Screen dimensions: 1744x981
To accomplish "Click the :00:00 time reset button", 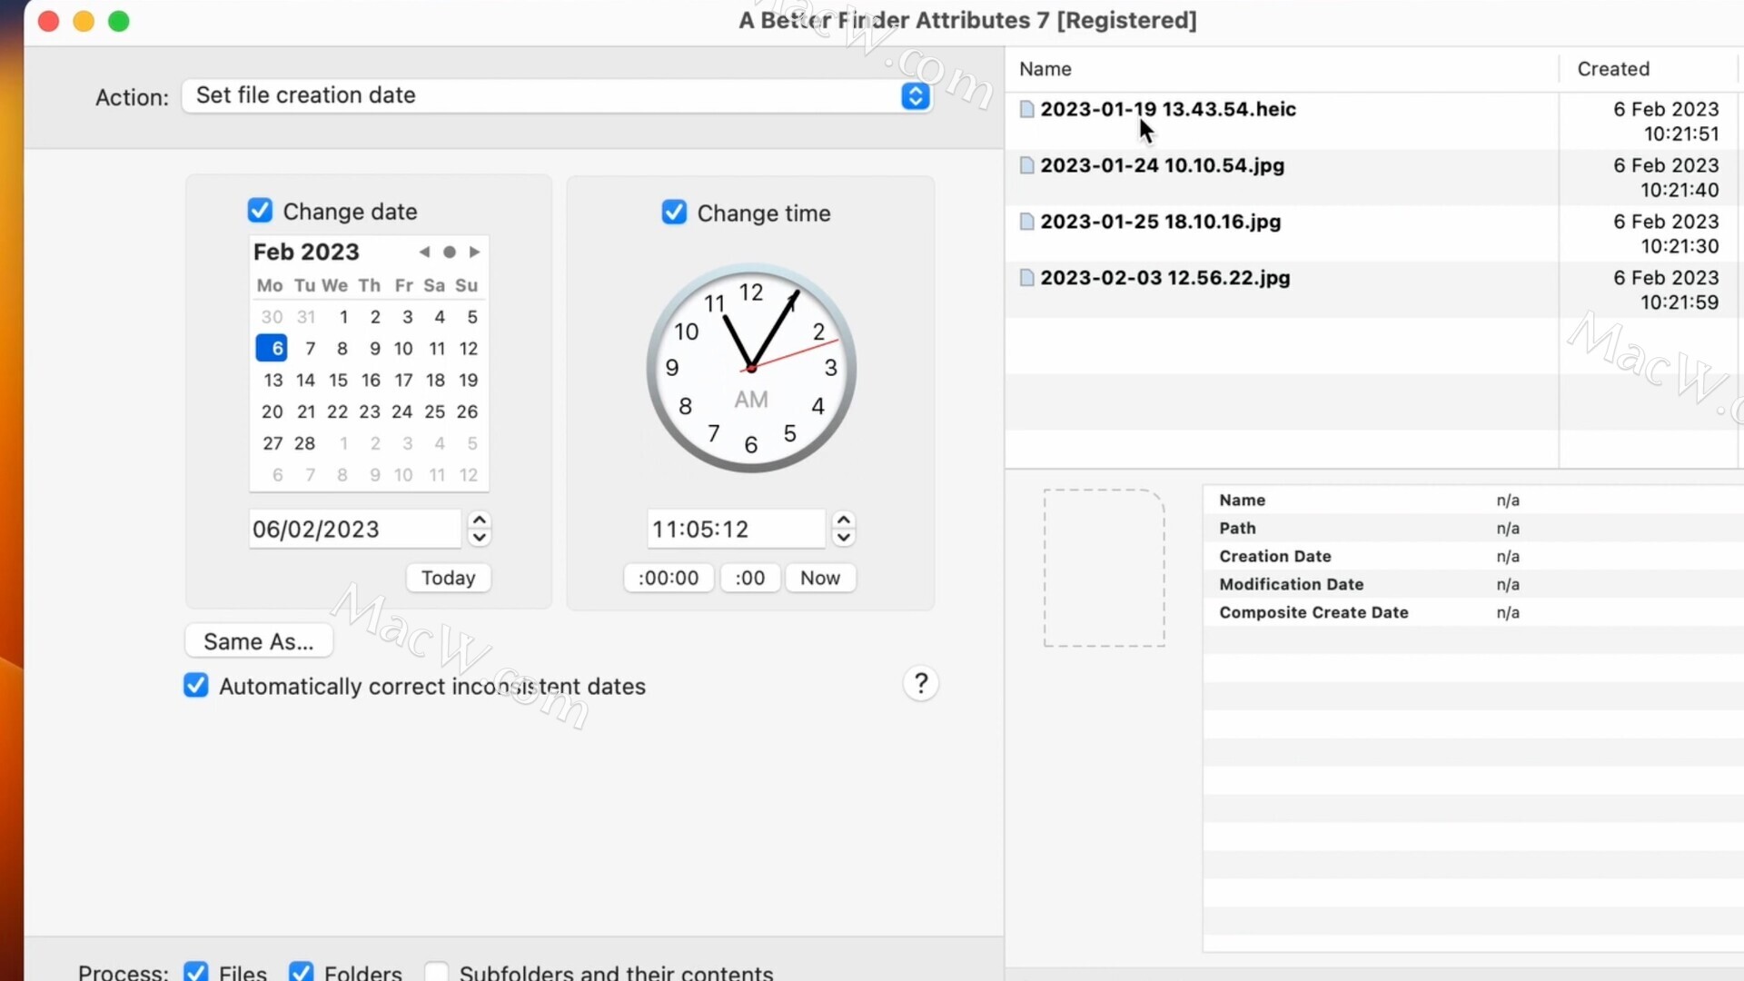I will [x=669, y=578].
